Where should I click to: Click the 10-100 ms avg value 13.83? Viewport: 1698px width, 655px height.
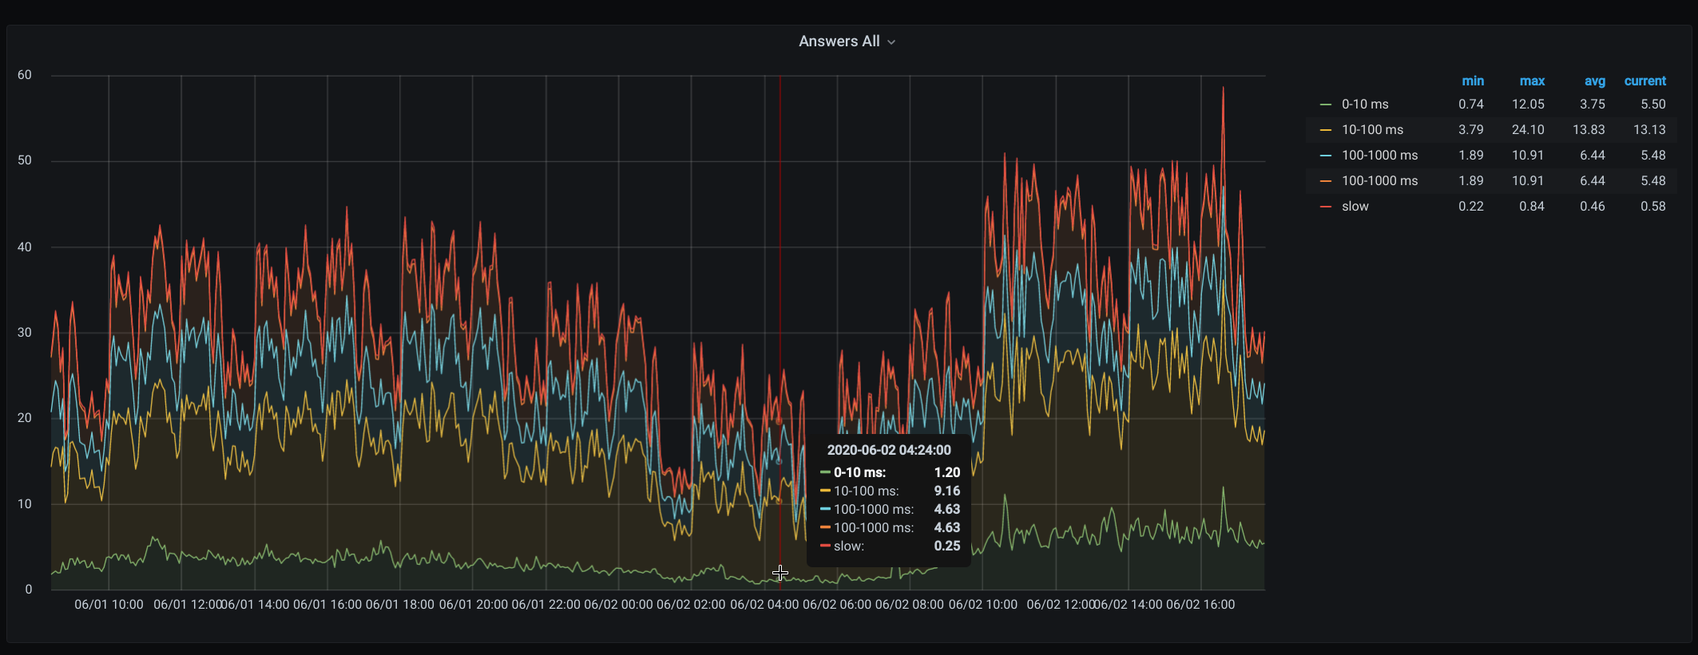[1589, 130]
